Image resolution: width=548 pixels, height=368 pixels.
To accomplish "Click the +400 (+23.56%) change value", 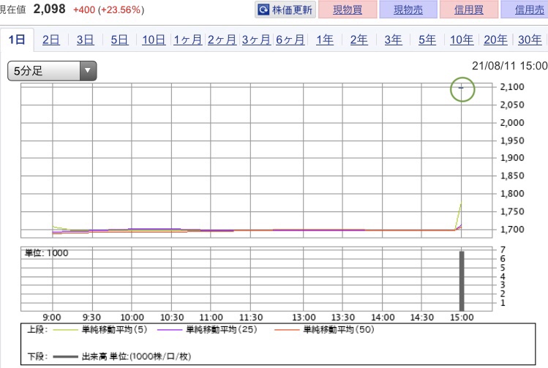I will pyautogui.click(x=108, y=10).
